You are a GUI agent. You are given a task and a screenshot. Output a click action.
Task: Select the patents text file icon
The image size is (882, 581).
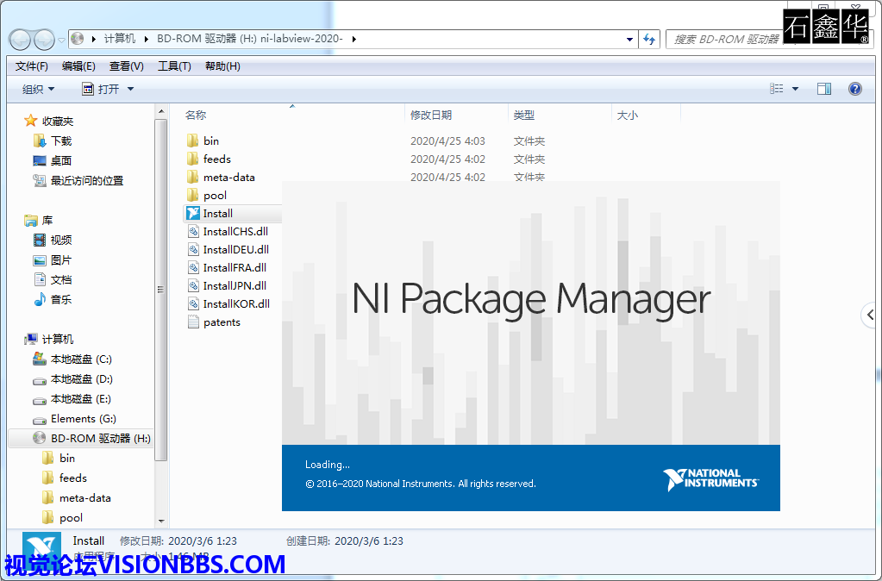tap(193, 322)
